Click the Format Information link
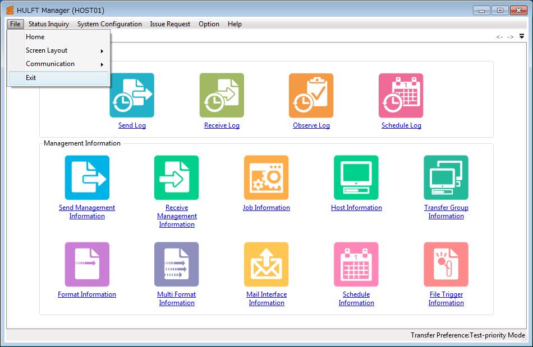This screenshot has width=533, height=347. pyautogui.click(x=86, y=294)
